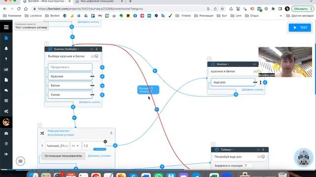Click the Красное button text field

pyautogui.click(x=70, y=77)
